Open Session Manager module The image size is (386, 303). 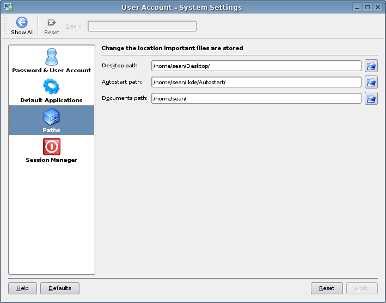click(x=52, y=150)
